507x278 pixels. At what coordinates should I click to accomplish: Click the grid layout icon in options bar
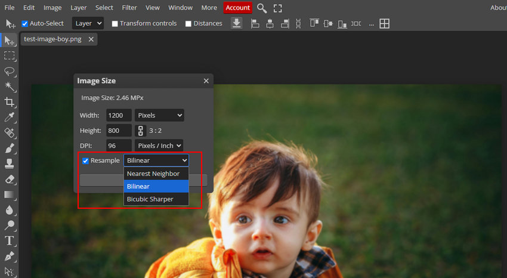point(385,23)
